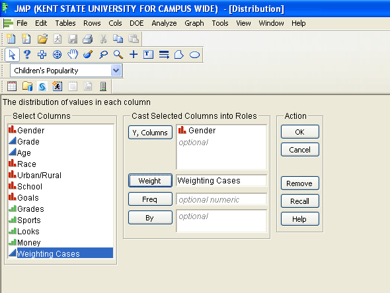The height and width of the screenshot is (293, 390).
Task: Select the Line drawing tool
Action: 164,54
